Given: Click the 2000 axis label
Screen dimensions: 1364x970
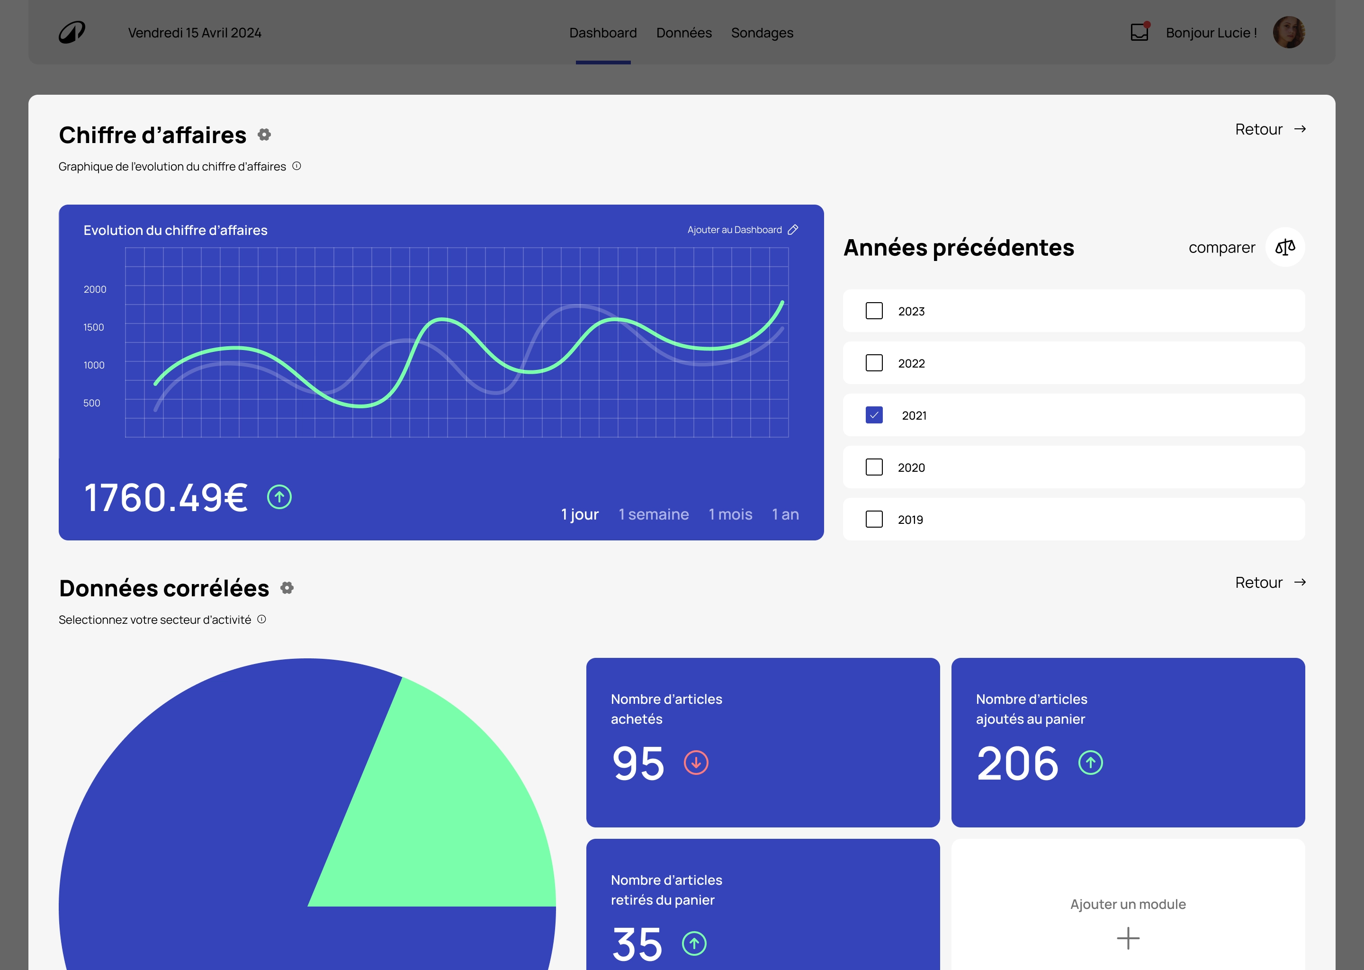Looking at the screenshot, I should [95, 289].
